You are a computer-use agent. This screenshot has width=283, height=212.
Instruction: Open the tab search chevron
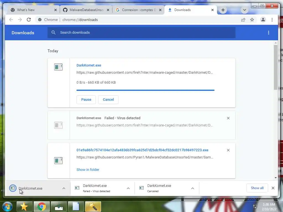point(244,10)
